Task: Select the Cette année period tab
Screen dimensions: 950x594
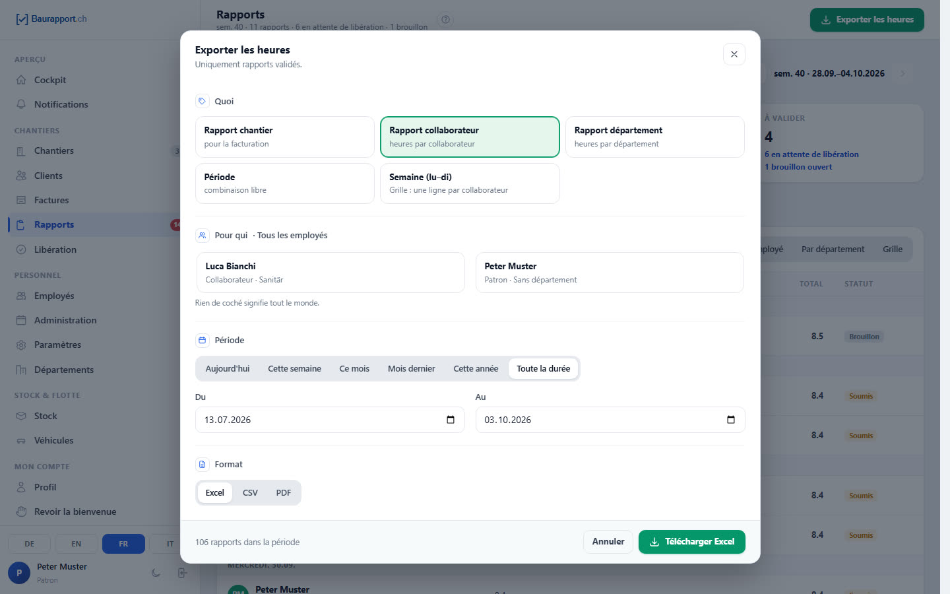Action: click(x=476, y=368)
